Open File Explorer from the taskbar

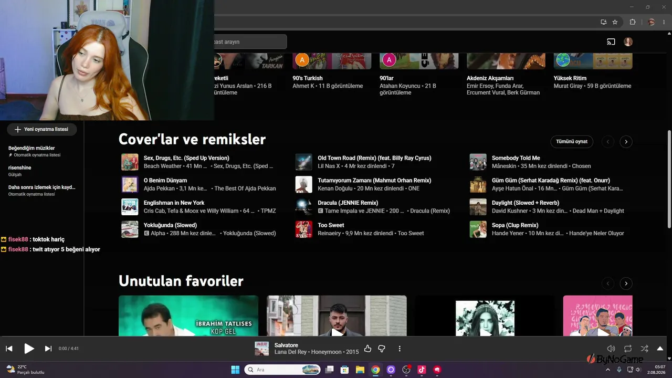coord(360,370)
